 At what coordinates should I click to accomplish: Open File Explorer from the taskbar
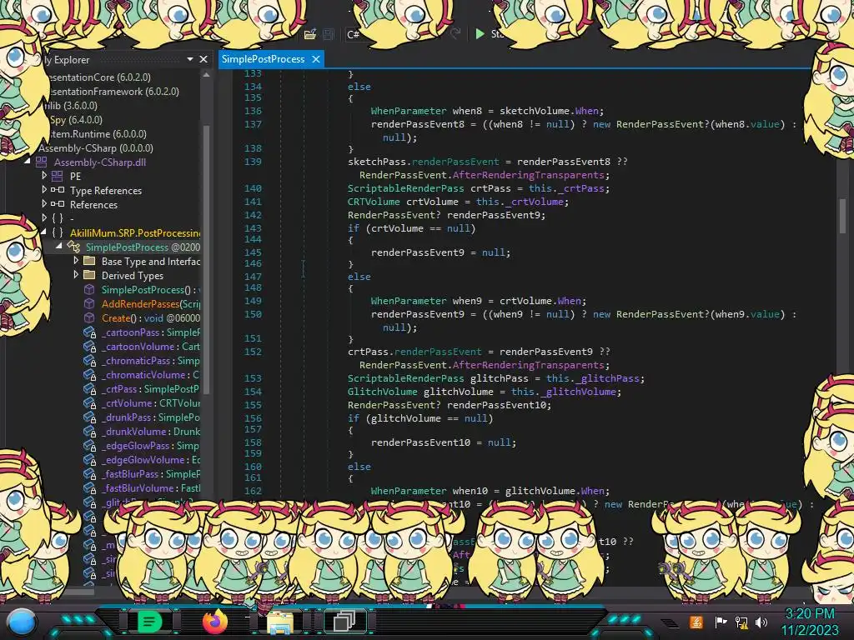click(279, 622)
